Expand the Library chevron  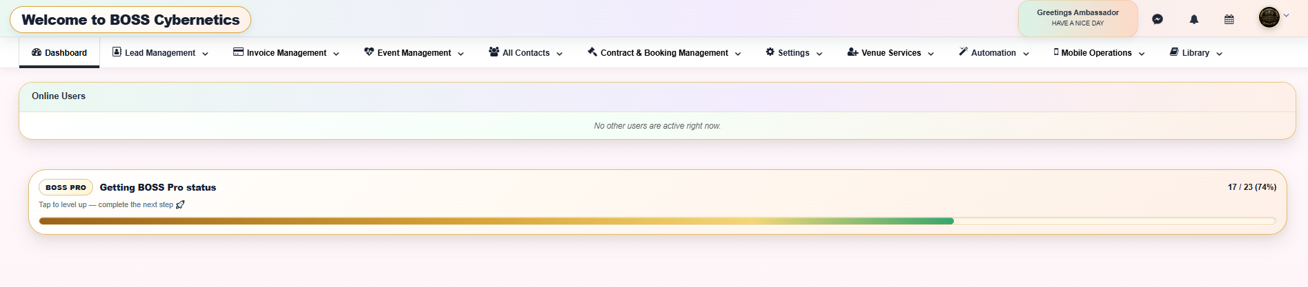[1220, 54]
